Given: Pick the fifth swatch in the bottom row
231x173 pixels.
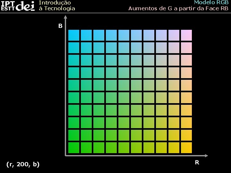Looking at the screenshot, I should 124,148.
